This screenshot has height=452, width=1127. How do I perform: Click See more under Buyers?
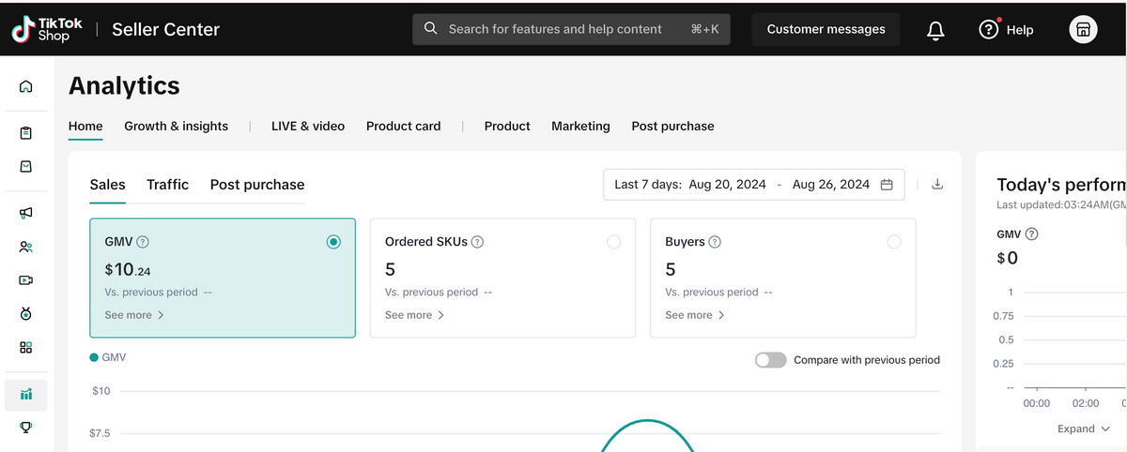click(x=695, y=315)
